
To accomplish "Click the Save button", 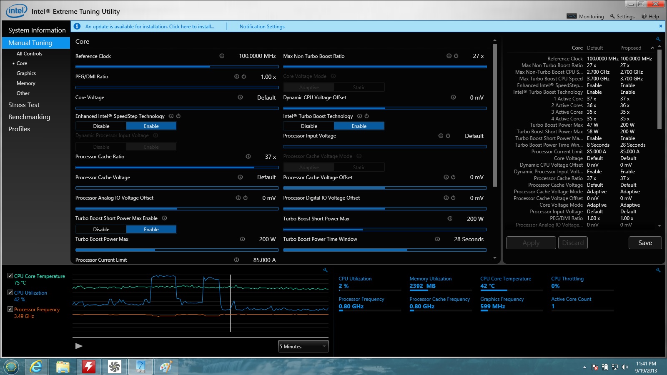I will [645, 243].
